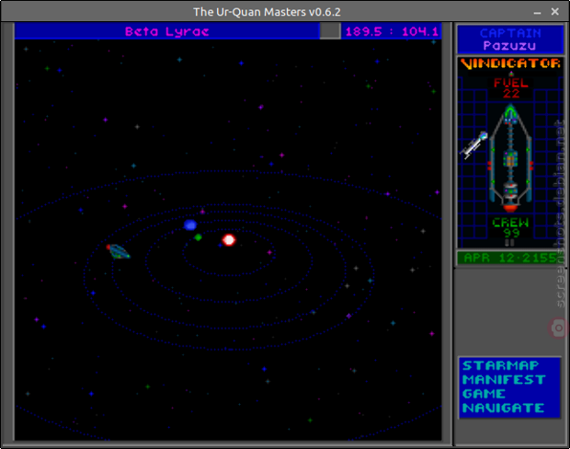This screenshot has height=449, width=570.
Task: Click the FUEL 22 readout
Action: 511,88
